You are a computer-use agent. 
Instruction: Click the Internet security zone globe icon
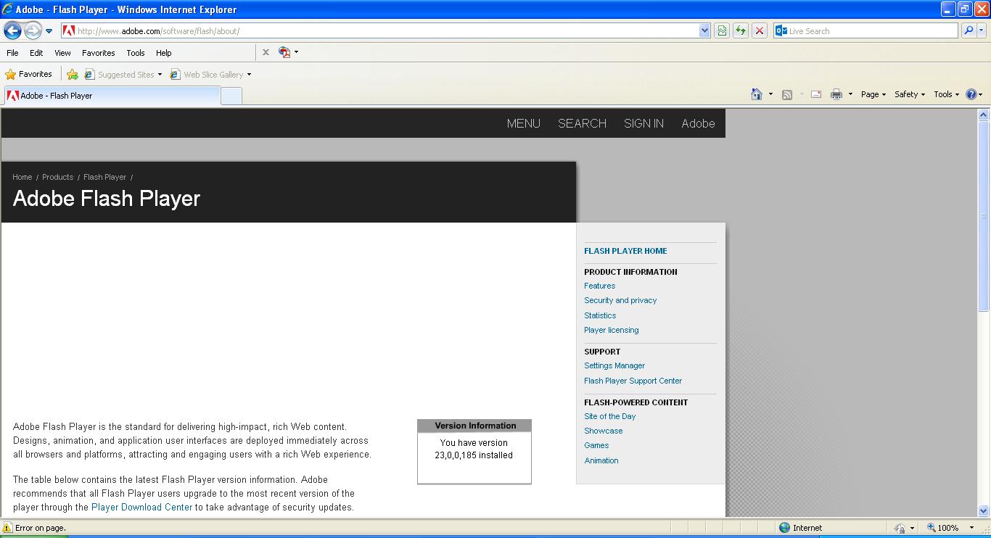(x=784, y=528)
